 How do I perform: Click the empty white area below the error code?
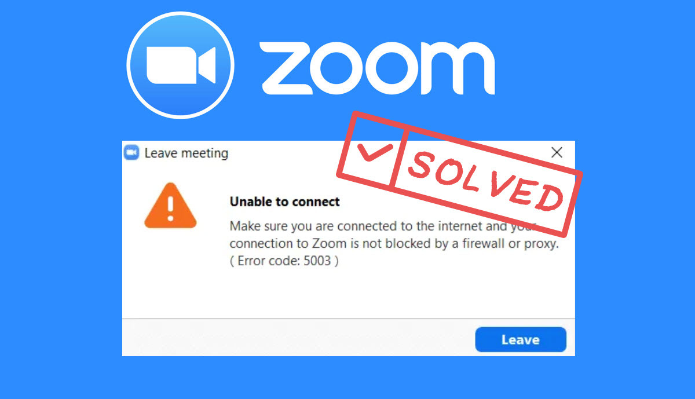[348, 292]
